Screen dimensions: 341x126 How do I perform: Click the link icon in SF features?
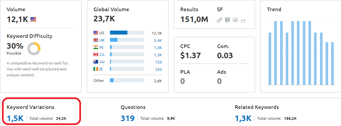tap(220, 20)
